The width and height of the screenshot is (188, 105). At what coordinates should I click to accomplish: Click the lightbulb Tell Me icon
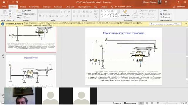click(112, 7)
